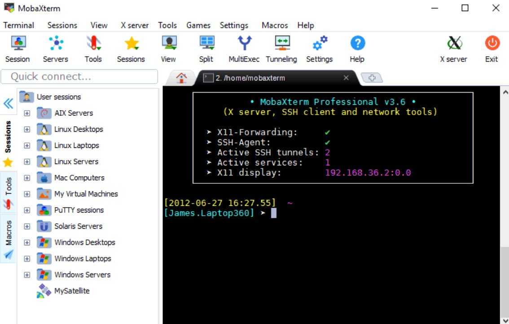This screenshot has height=324, width=509.
Task: Expand the My Virtual Machines folder
Action: pyautogui.click(x=27, y=194)
